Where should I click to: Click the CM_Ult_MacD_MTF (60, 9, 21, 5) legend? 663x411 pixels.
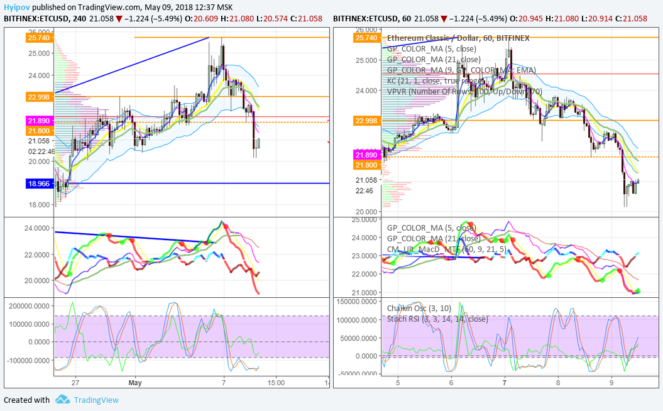point(447,249)
